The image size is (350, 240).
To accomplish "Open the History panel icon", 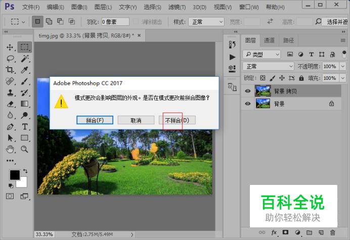I will tap(232, 44).
